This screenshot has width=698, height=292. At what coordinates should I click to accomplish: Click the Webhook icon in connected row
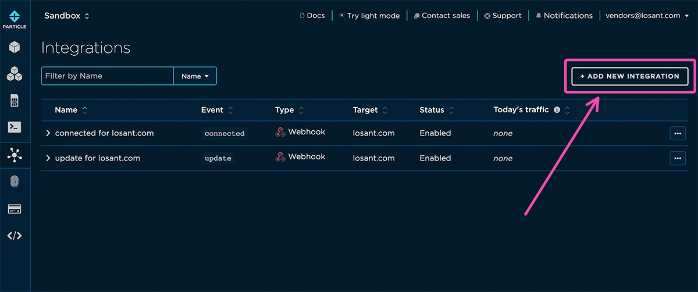pos(280,132)
